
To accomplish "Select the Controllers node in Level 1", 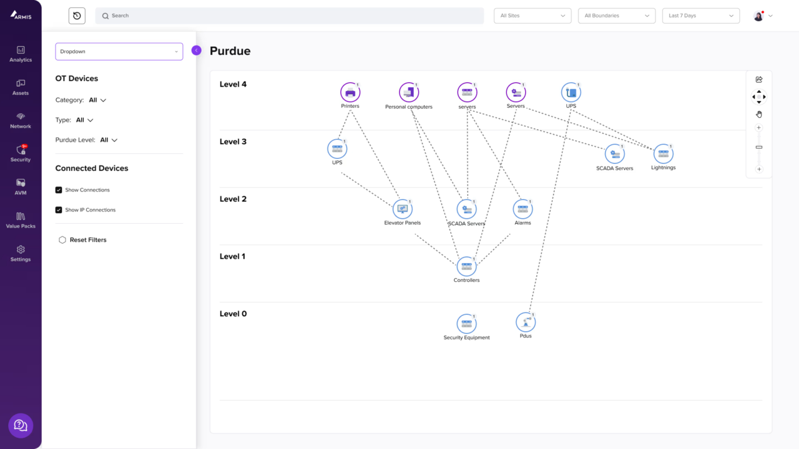I will tap(466, 266).
